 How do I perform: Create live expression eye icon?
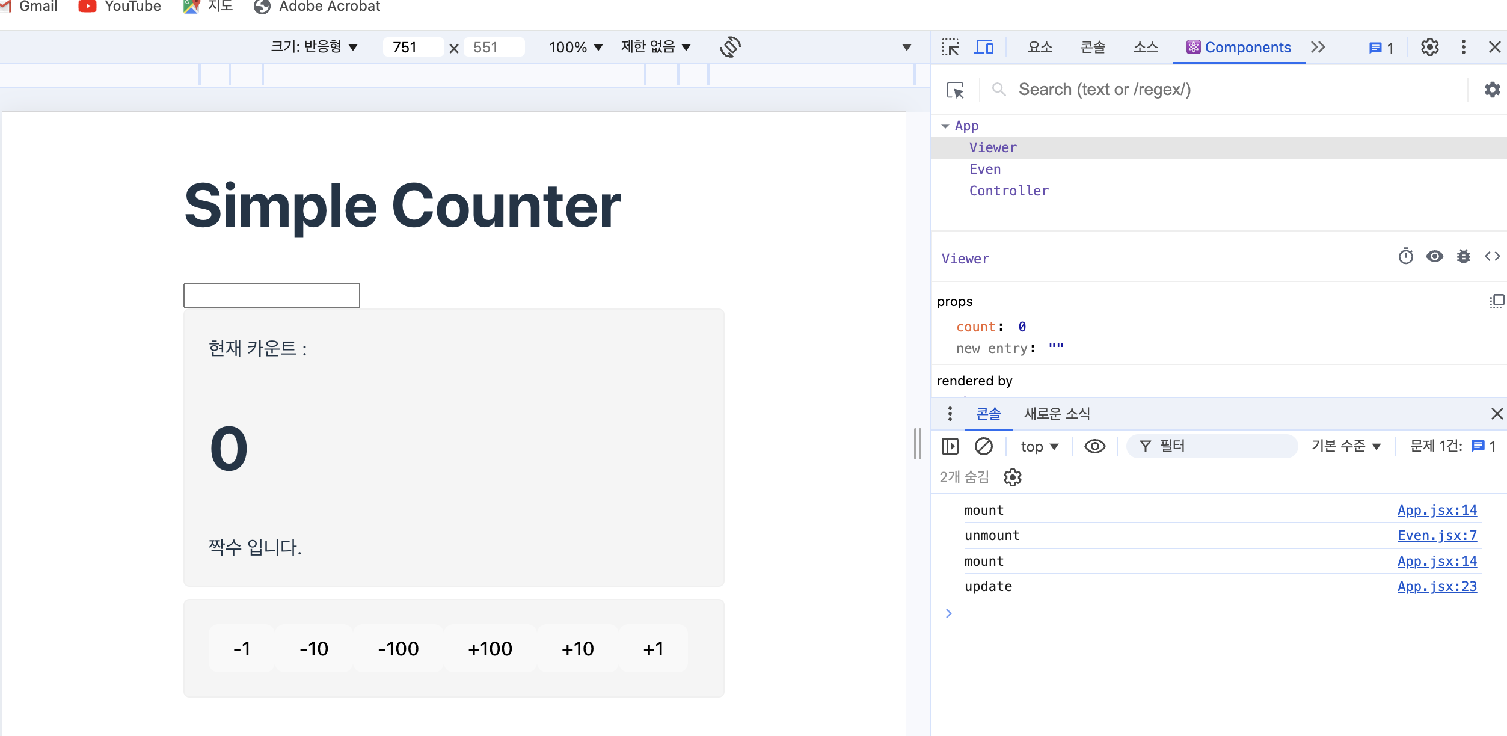[x=1094, y=446]
